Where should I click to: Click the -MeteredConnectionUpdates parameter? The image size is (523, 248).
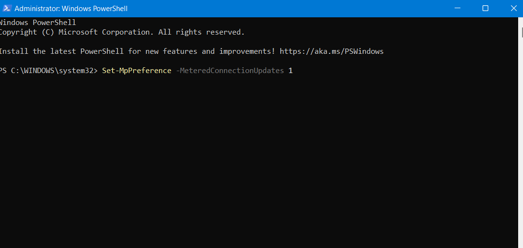coord(230,71)
